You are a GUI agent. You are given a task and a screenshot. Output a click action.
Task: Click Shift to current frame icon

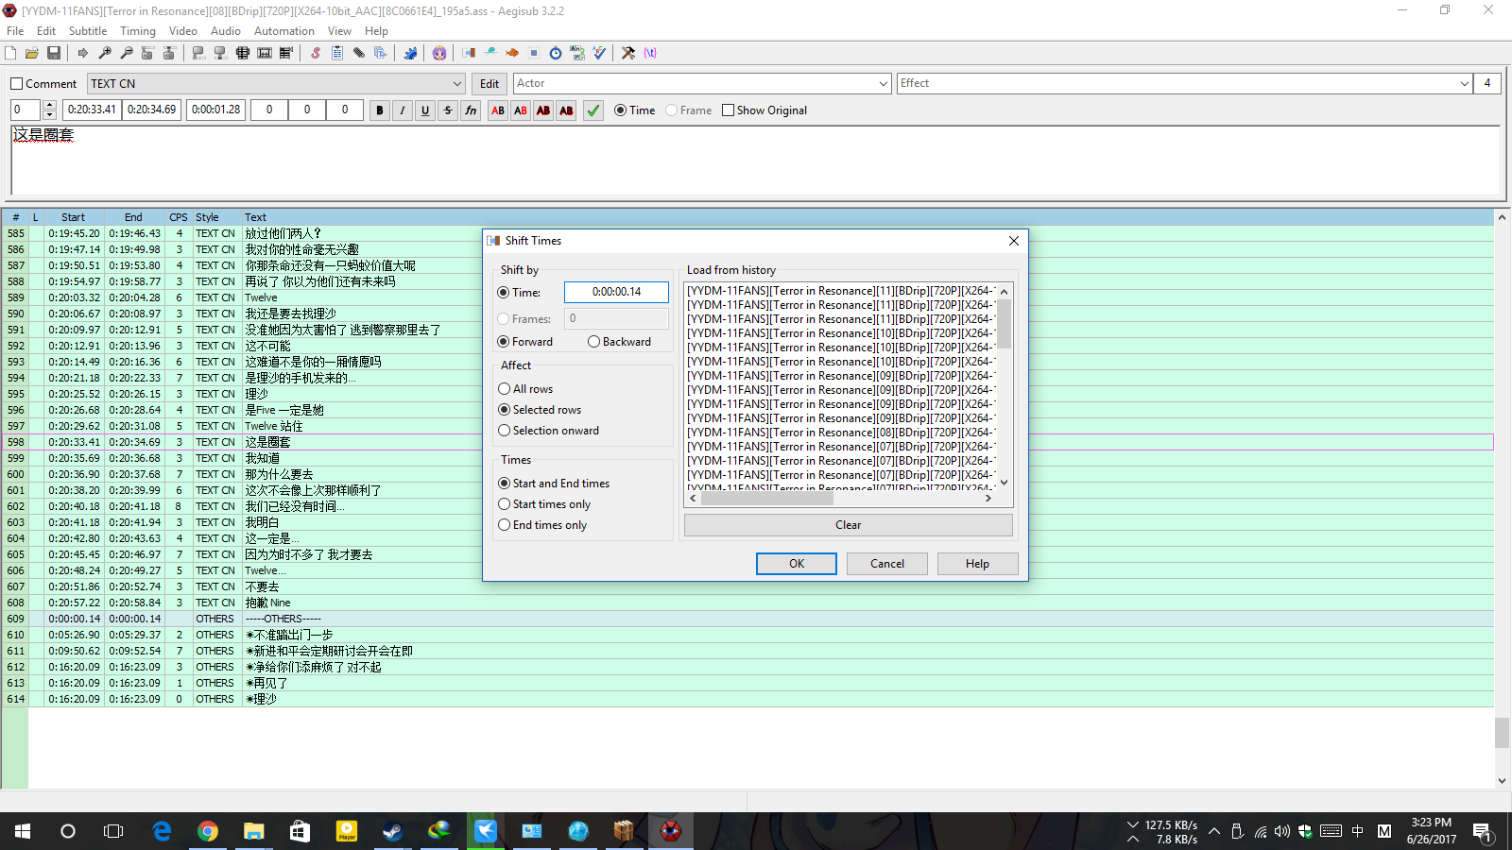point(286,53)
